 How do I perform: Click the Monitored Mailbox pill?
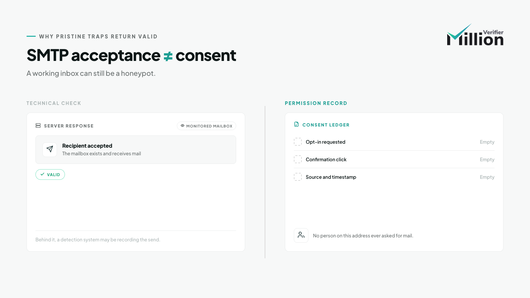(206, 126)
